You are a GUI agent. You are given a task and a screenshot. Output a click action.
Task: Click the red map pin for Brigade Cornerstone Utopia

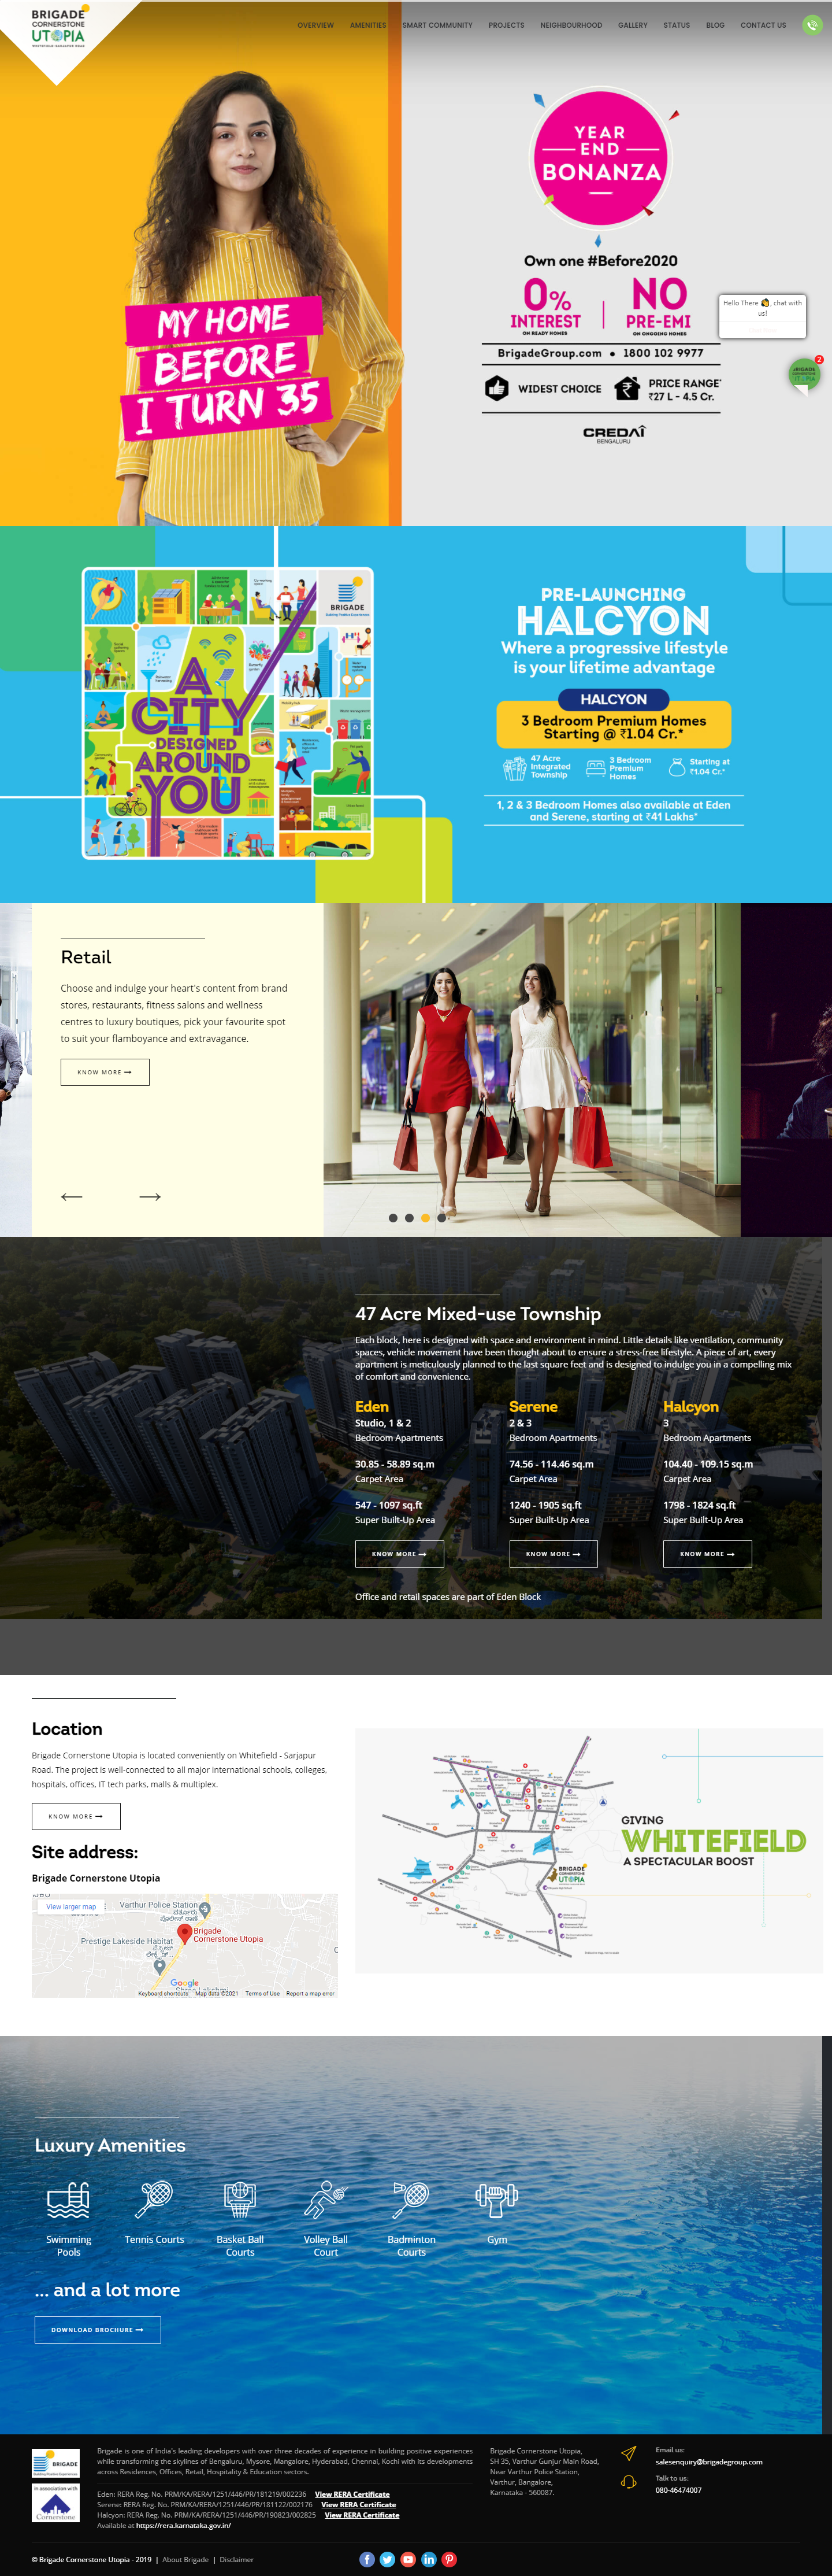[x=184, y=1935]
